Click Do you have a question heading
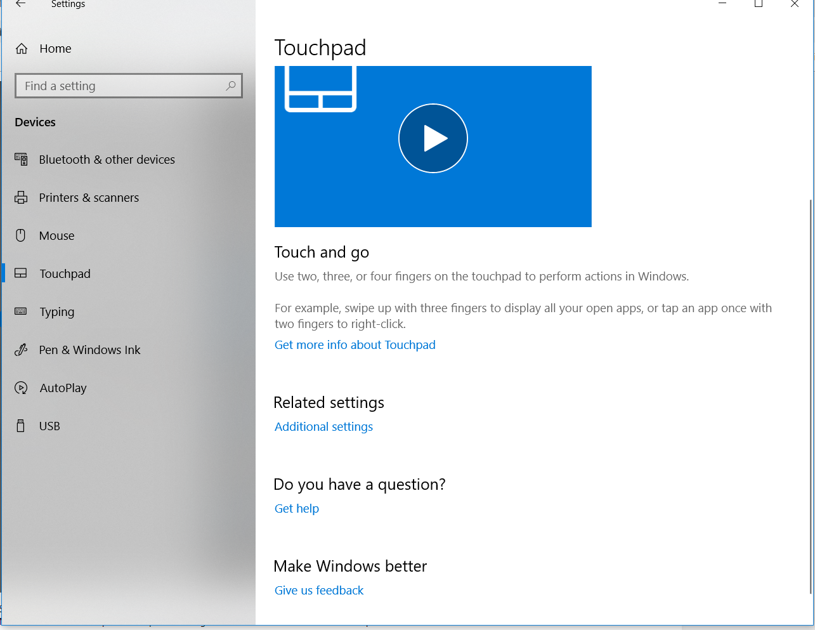 [360, 485]
